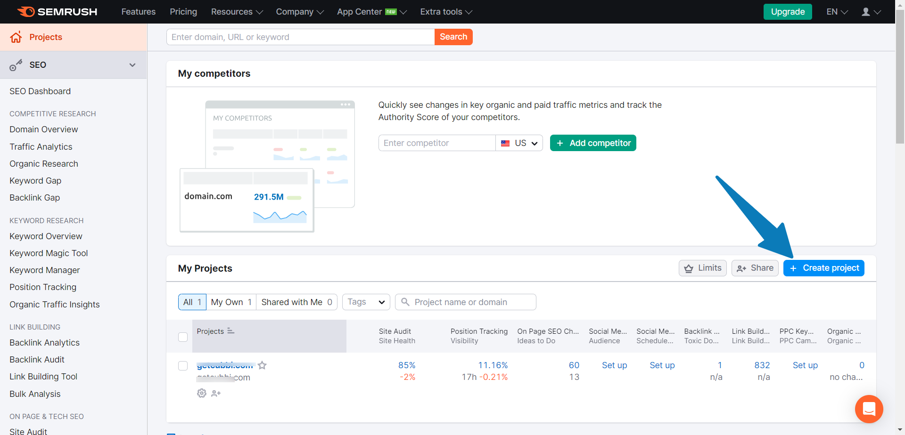Check the select-all checkbox in the projects table
This screenshot has height=435, width=905.
[182, 337]
